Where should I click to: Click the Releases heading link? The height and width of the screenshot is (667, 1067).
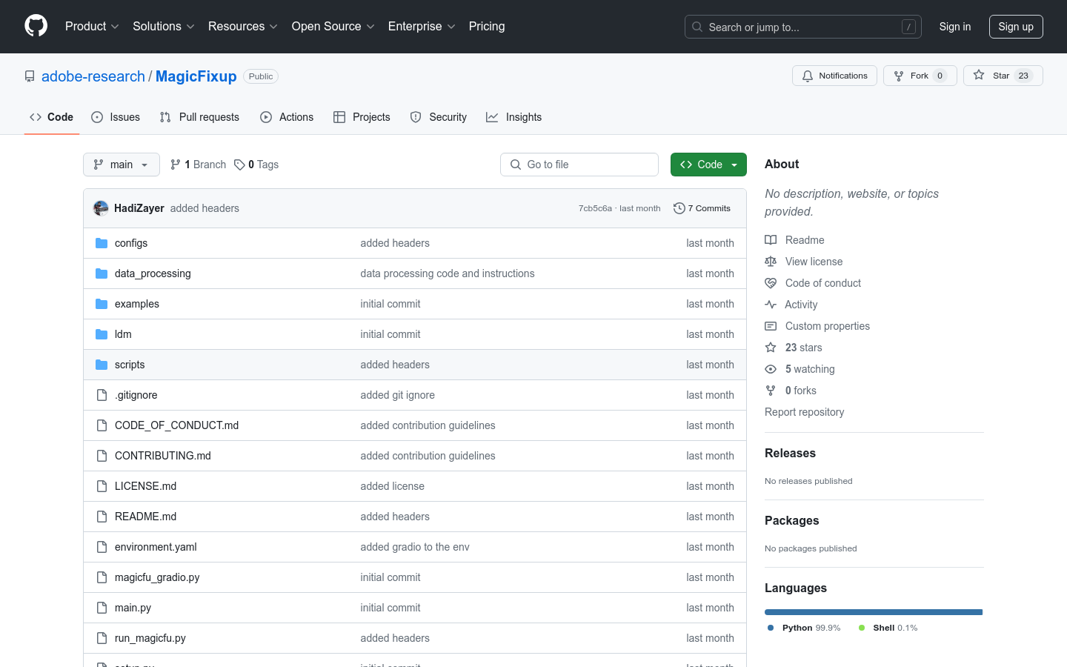(790, 453)
